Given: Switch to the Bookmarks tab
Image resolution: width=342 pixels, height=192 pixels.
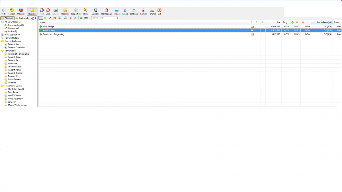Looking at the screenshot, I should (23, 18).
